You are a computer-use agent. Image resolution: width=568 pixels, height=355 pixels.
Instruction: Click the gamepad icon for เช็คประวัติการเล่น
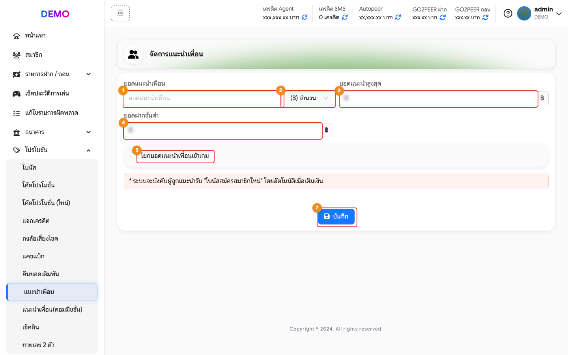click(x=17, y=93)
